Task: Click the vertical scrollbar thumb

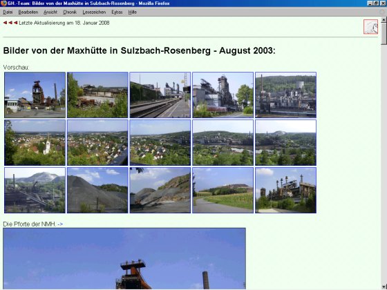Action: point(384,34)
